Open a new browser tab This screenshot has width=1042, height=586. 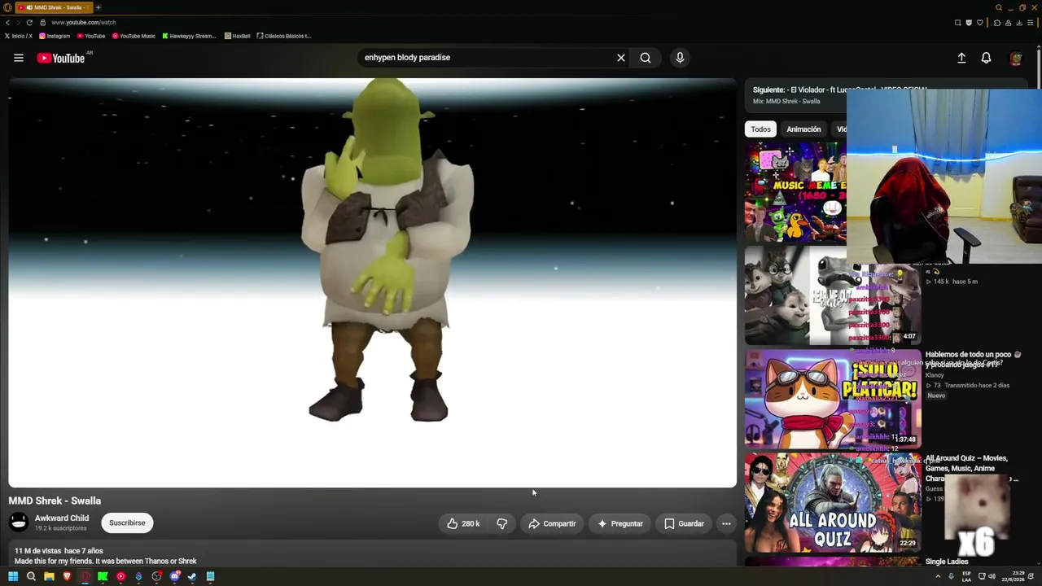[98, 7]
